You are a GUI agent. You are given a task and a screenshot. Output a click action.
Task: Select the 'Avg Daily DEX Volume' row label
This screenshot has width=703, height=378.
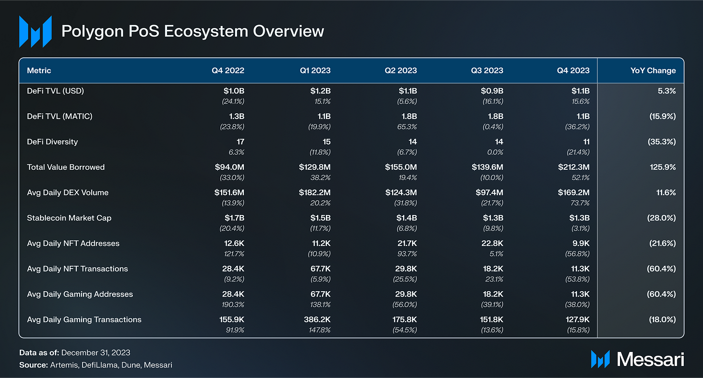(68, 192)
